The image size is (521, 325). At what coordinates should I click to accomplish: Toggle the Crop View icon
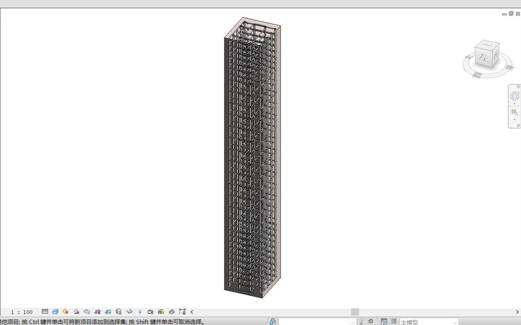(98, 312)
